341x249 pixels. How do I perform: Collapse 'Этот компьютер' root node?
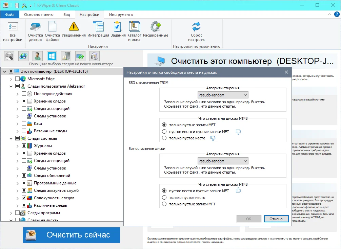click(4, 71)
